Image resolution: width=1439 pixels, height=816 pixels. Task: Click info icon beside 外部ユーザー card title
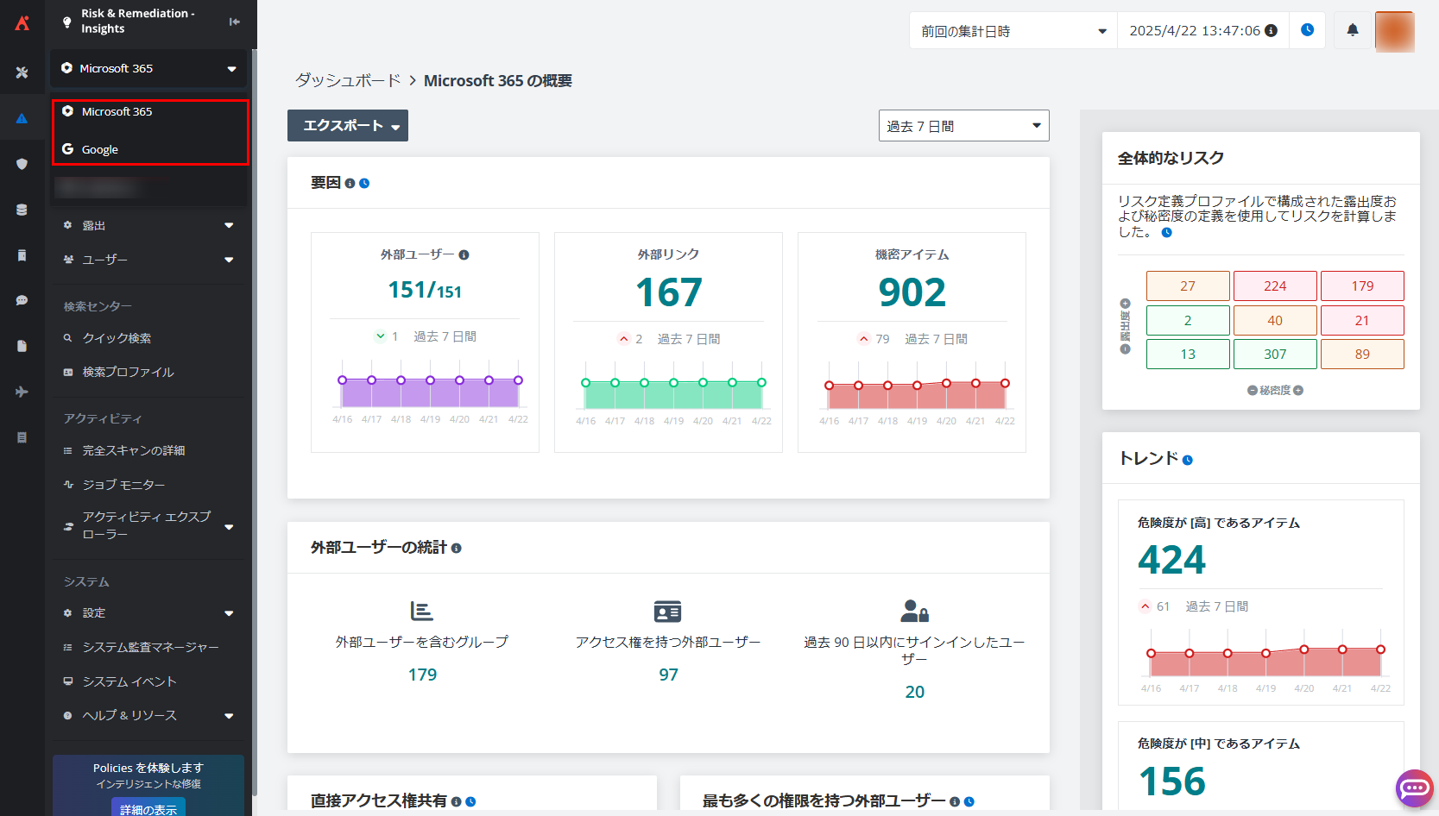tap(464, 255)
